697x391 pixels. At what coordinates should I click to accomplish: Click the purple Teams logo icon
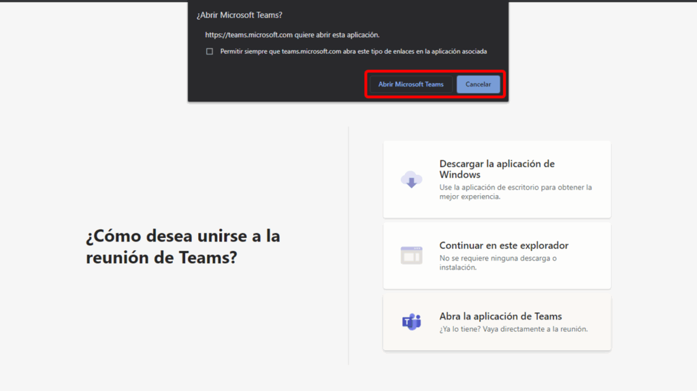click(x=411, y=322)
